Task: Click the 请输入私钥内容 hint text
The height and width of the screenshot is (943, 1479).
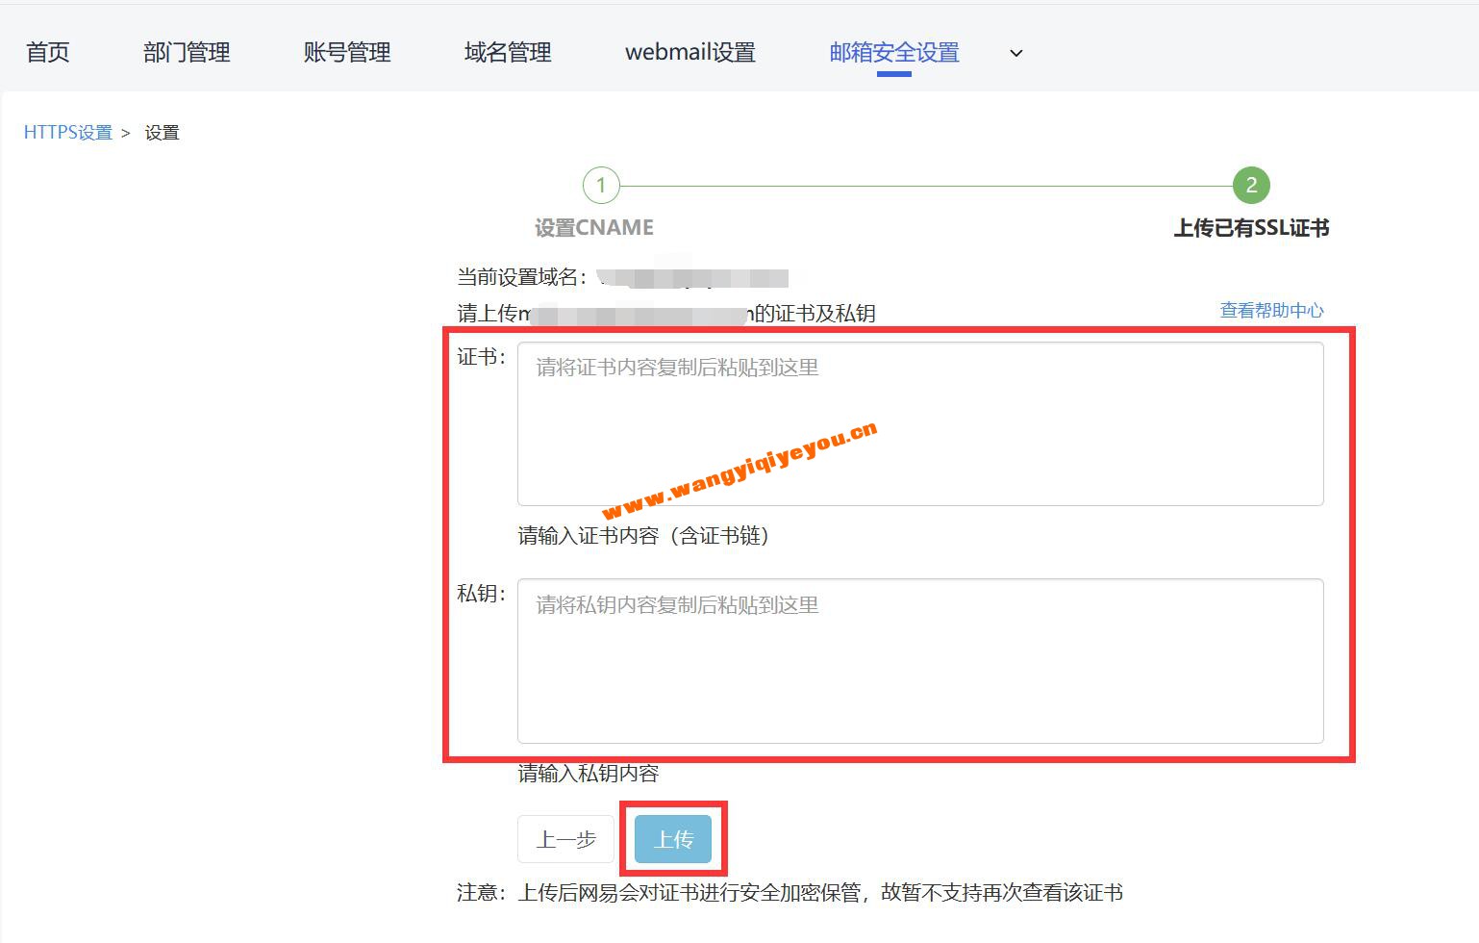Action: [x=589, y=773]
